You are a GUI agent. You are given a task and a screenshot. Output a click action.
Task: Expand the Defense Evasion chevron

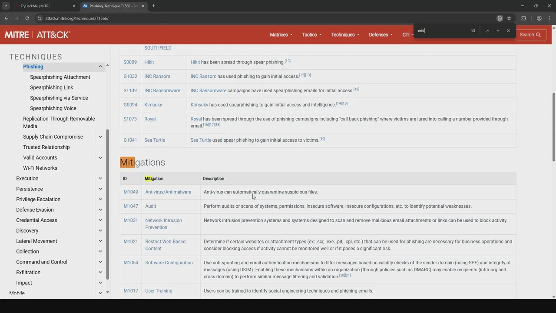tap(100, 210)
